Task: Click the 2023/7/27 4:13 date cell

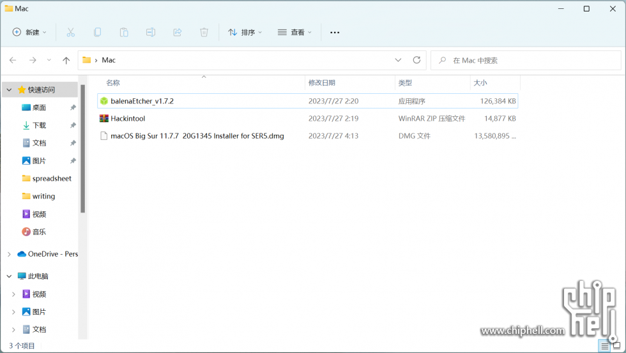Action: point(333,136)
